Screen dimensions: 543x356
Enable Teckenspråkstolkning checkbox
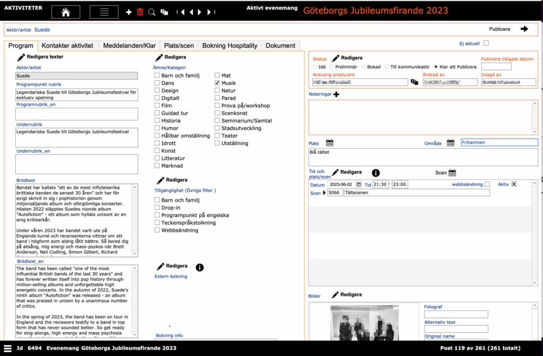pyautogui.click(x=157, y=222)
